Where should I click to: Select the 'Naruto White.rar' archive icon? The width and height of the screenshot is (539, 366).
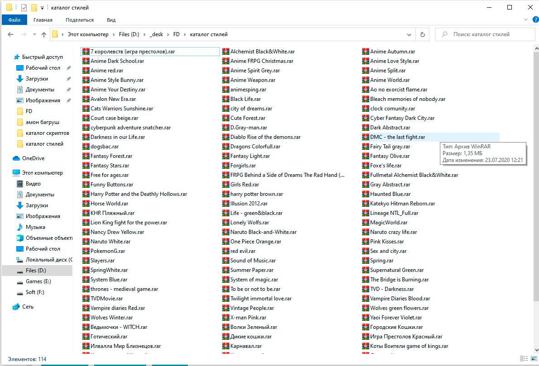(x=86, y=242)
